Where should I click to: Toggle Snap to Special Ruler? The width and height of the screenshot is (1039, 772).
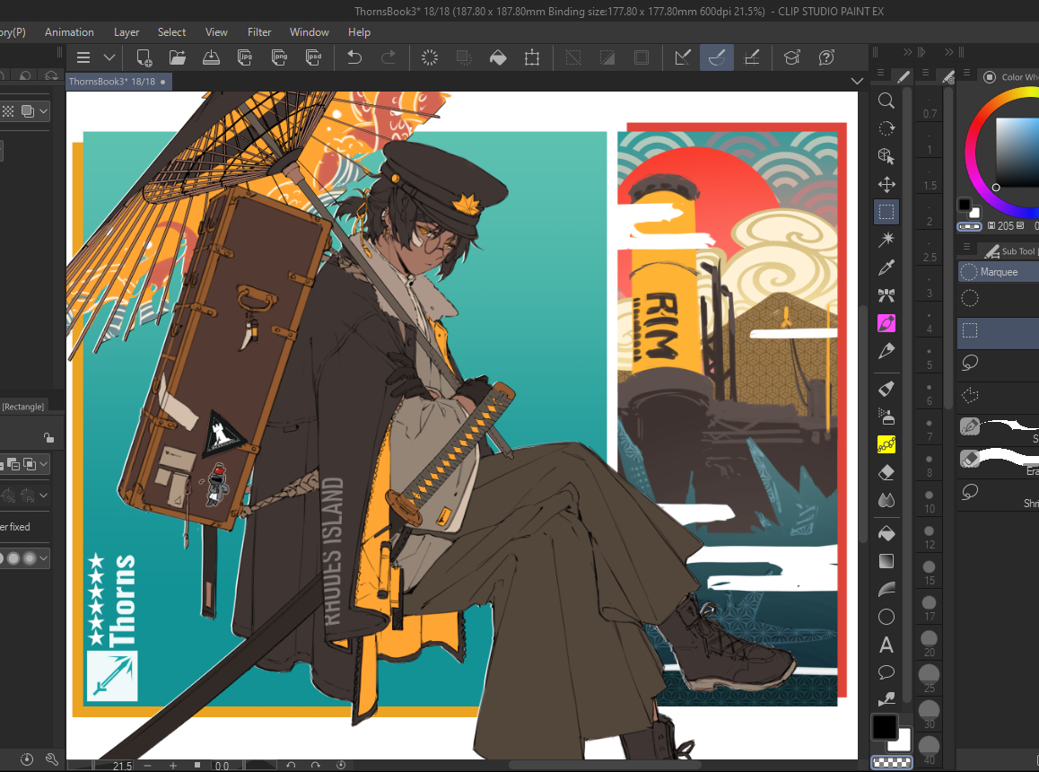point(716,57)
